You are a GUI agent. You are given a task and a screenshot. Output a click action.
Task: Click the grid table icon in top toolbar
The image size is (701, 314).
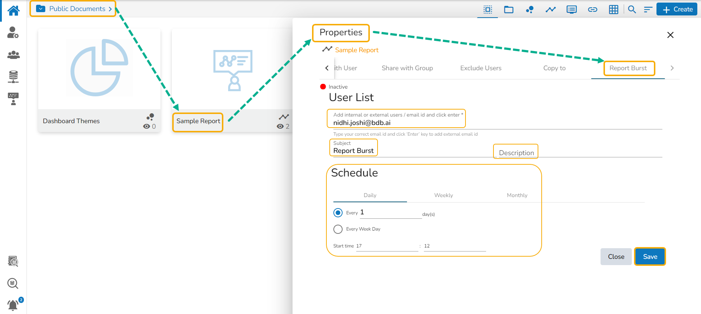click(x=613, y=10)
